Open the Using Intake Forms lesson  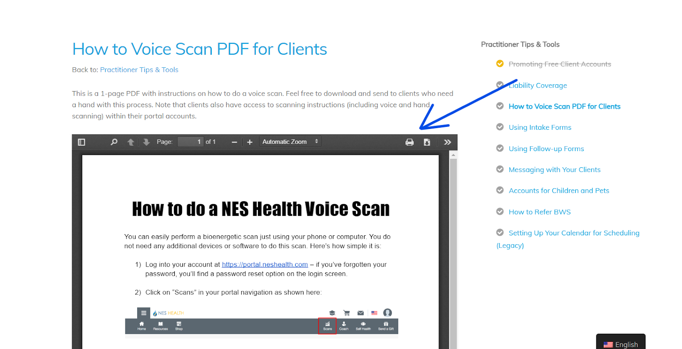click(540, 127)
